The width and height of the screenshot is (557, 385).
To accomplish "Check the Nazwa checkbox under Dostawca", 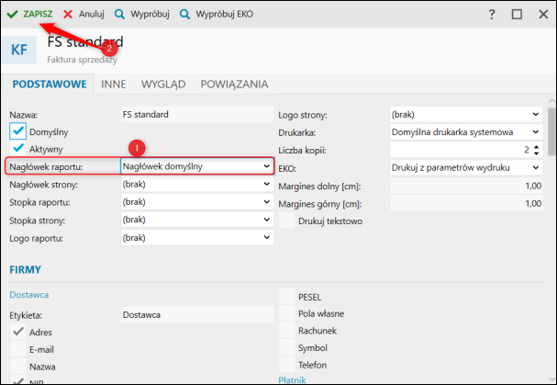I will pyautogui.click(x=17, y=366).
